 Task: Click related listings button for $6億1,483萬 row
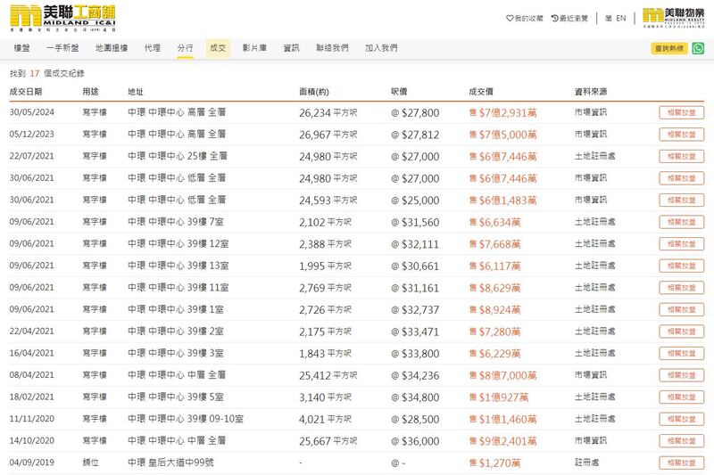coord(681,200)
